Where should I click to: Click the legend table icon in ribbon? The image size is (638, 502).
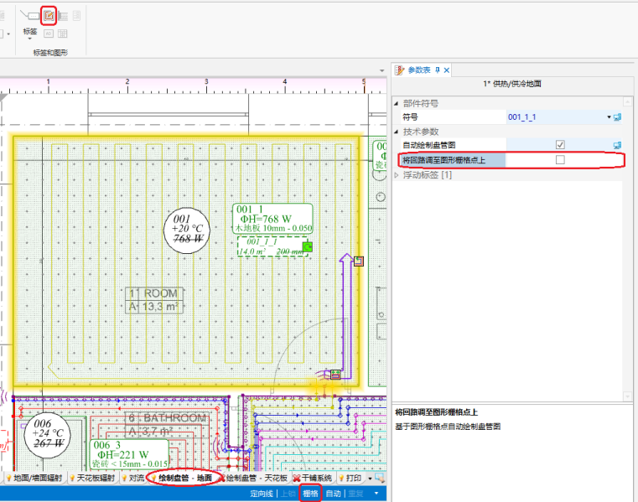click(63, 16)
